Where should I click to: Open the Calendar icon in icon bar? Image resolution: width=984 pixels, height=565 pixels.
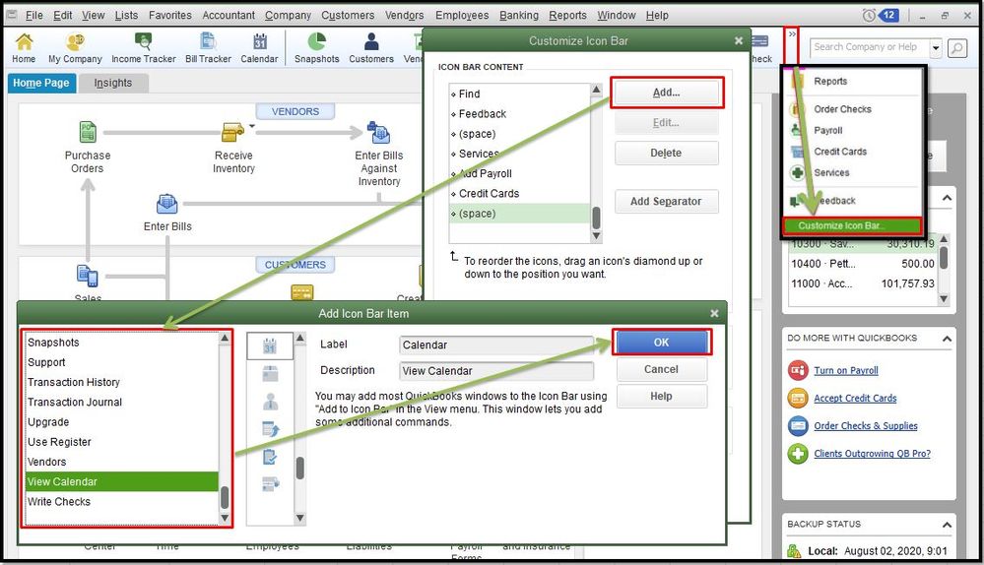pos(259,47)
